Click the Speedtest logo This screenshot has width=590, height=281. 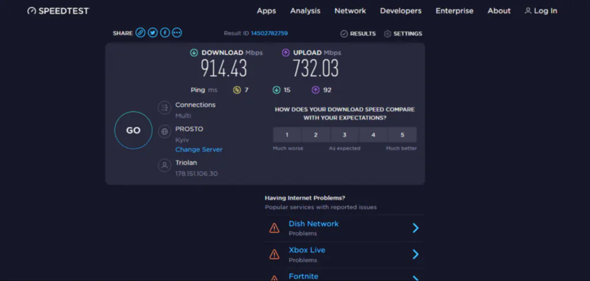coord(58,11)
